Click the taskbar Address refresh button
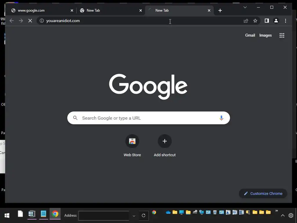The height and width of the screenshot is (223, 297). [144, 216]
